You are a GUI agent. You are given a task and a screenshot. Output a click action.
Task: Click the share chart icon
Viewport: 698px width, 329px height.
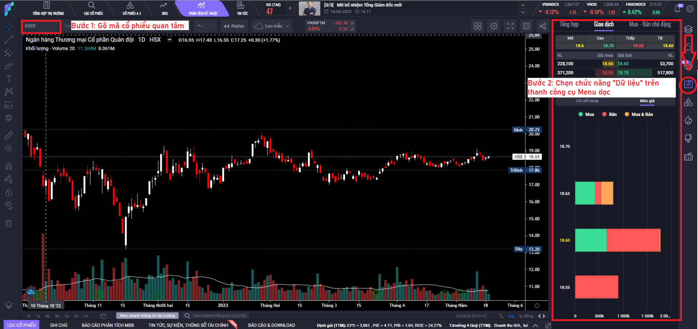pos(542,26)
